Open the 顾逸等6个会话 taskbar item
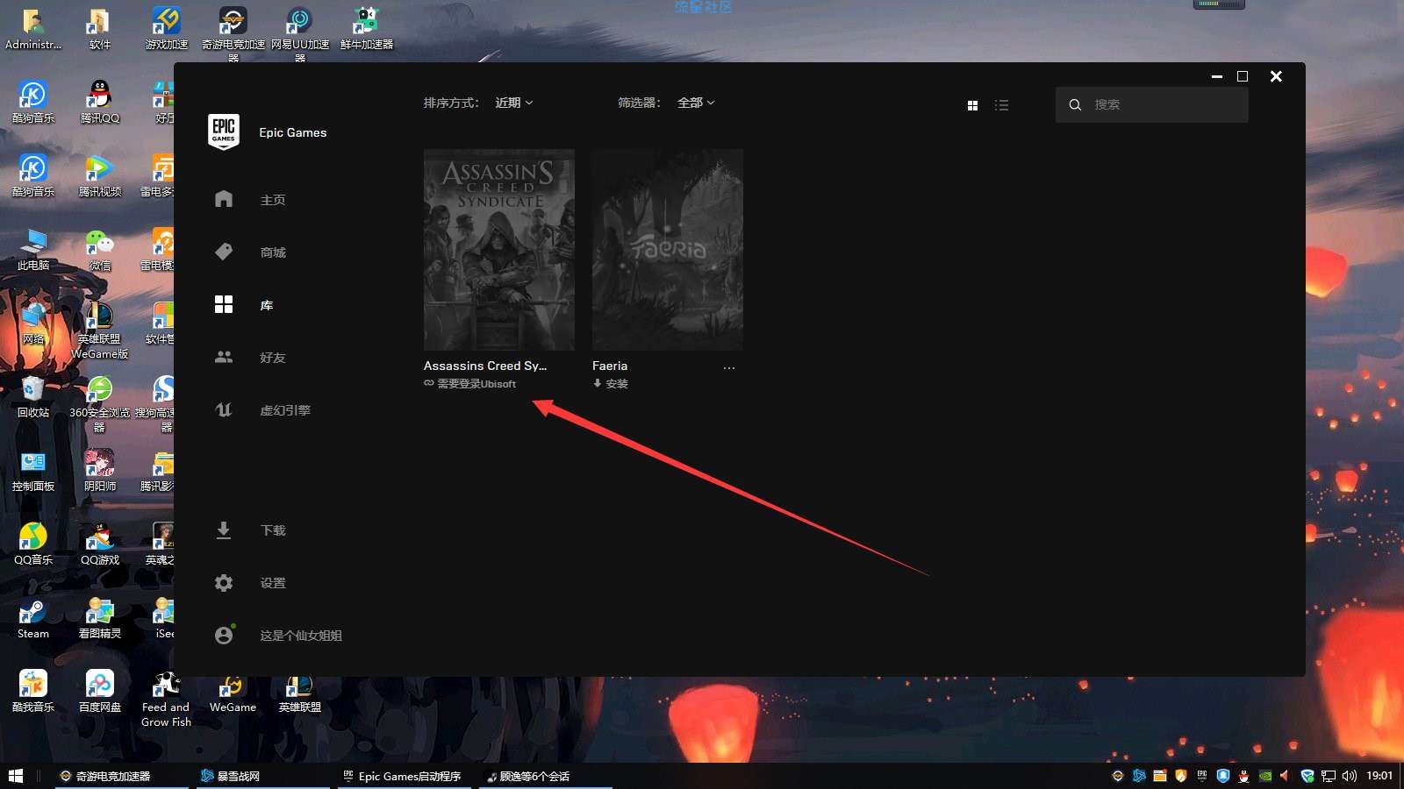The image size is (1404, 789). tap(546, 776)
